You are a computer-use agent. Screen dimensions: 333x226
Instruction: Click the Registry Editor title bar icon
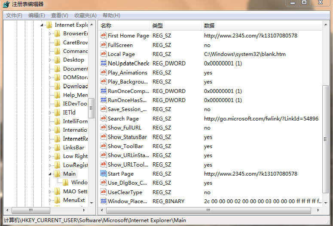pos(6,4)
